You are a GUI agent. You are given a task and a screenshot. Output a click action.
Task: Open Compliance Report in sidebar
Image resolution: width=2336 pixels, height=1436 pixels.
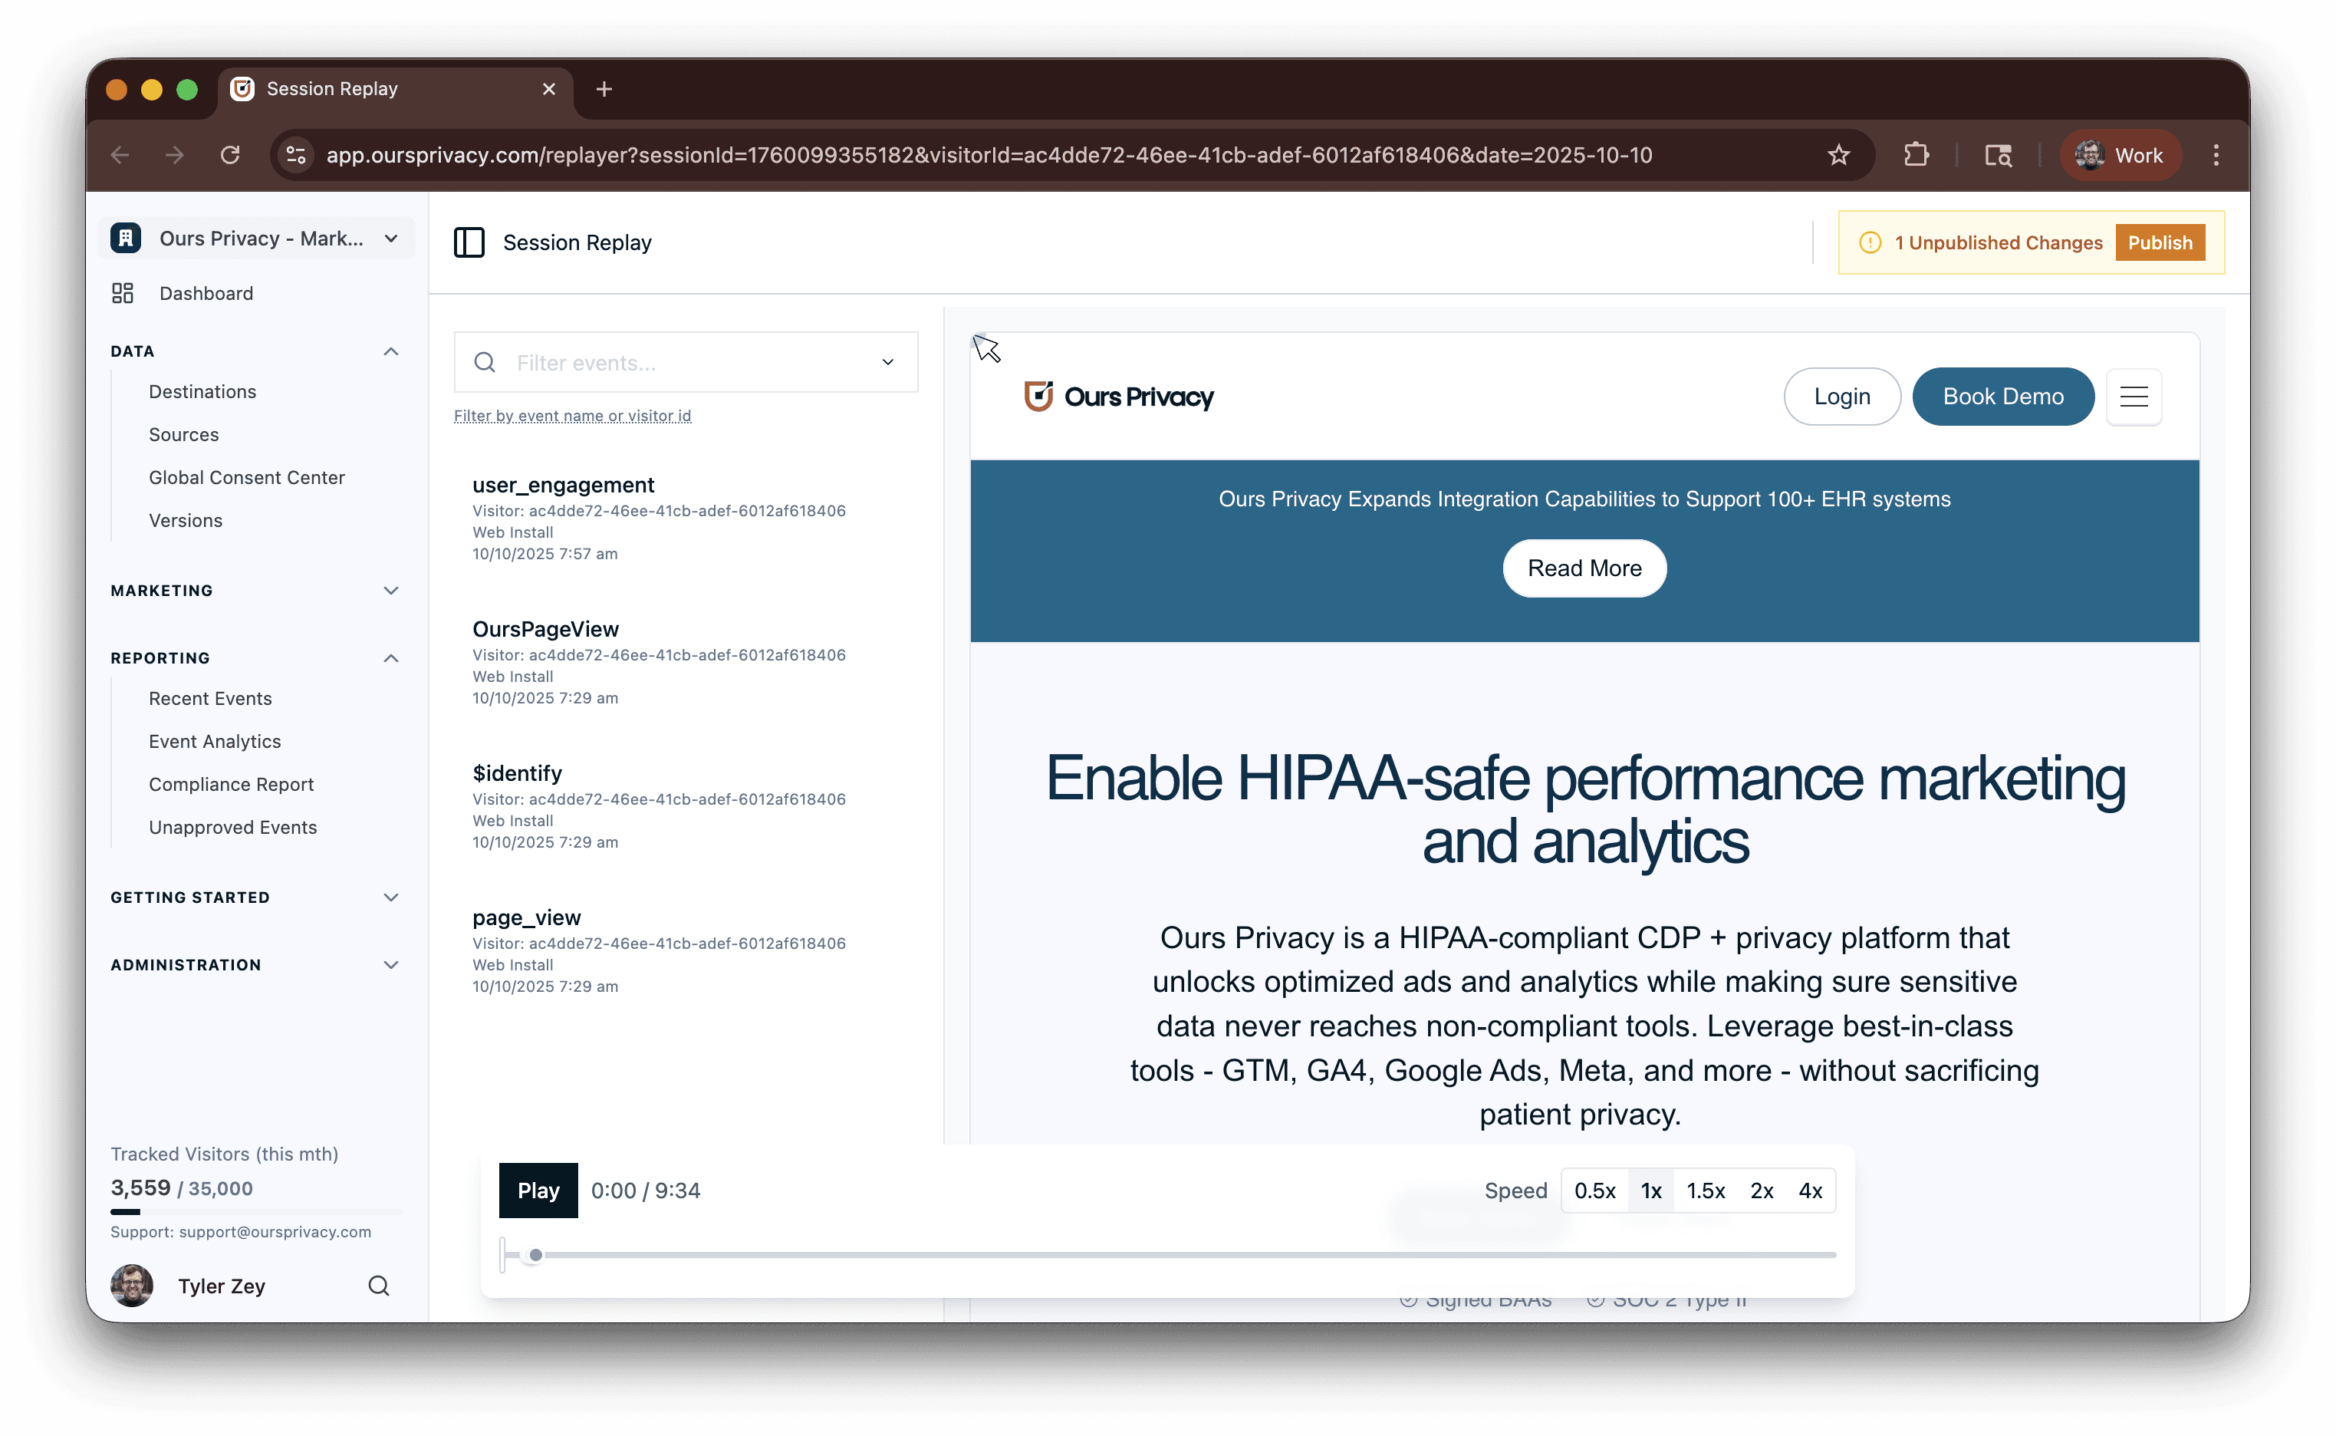pos(231,785)
